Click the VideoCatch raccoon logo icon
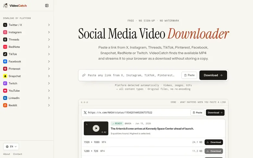The image size is (253, 158). pyautogui.click(x=5, y=6)
